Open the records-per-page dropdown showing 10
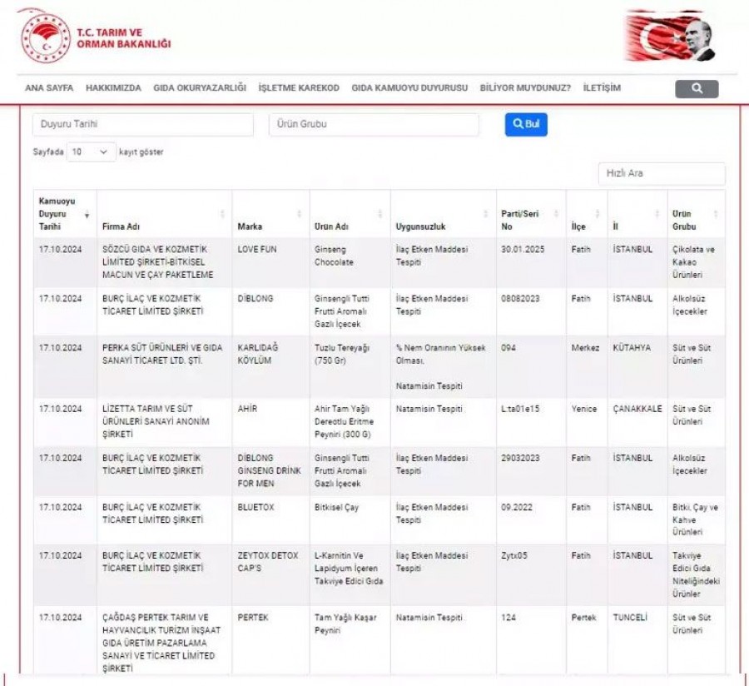 point(91,152)
